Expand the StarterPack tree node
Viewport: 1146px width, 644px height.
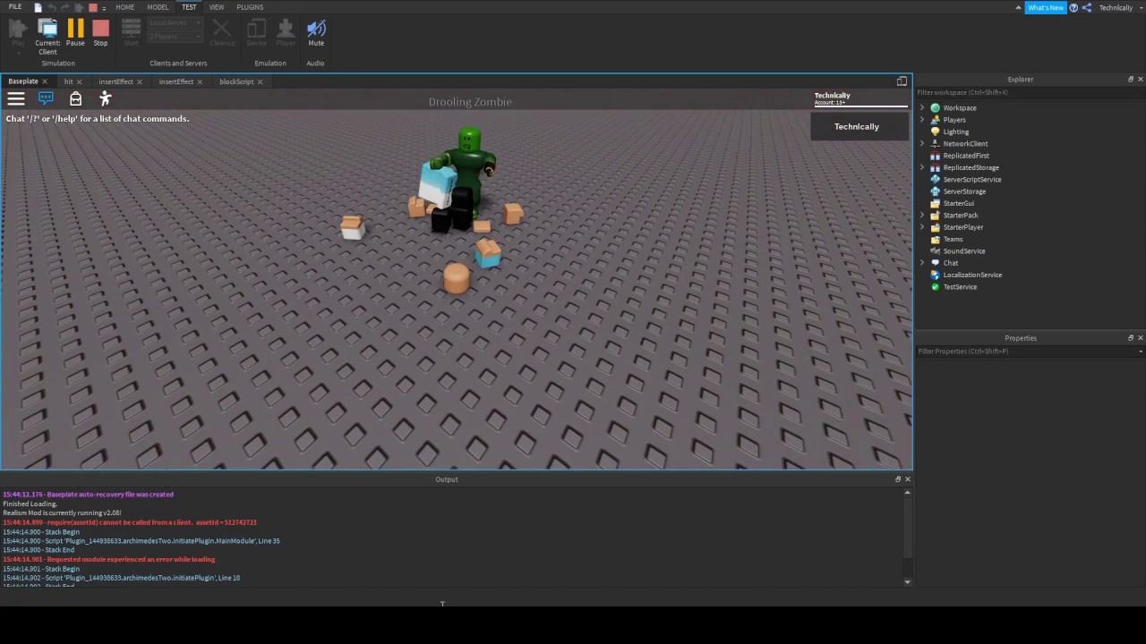pyautogui.click(x=922, y=216)
